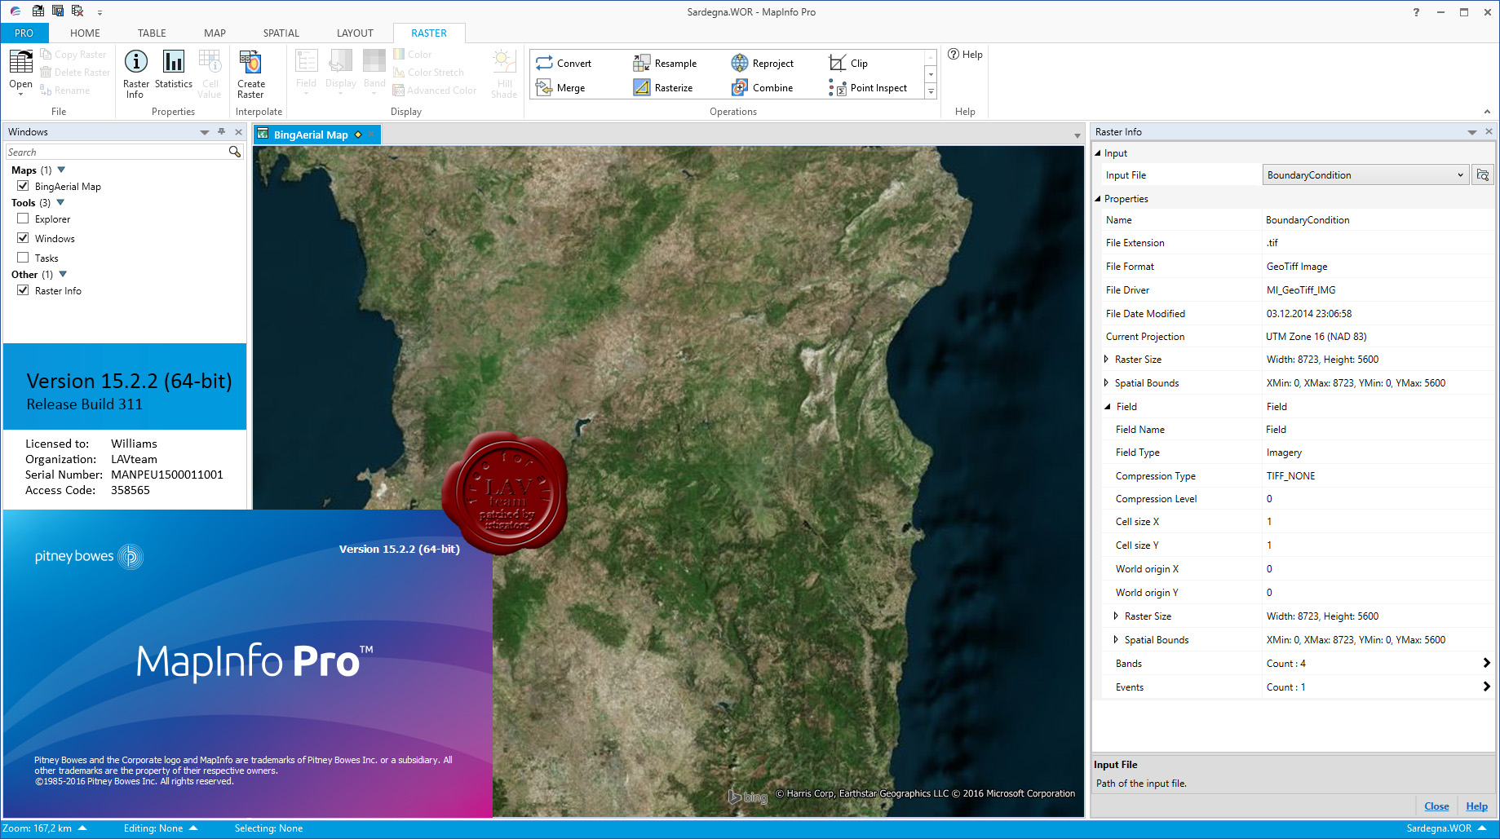Collapse the ribbon with the arrow
Screen dimensions: 1500x839
[1487, 112]
